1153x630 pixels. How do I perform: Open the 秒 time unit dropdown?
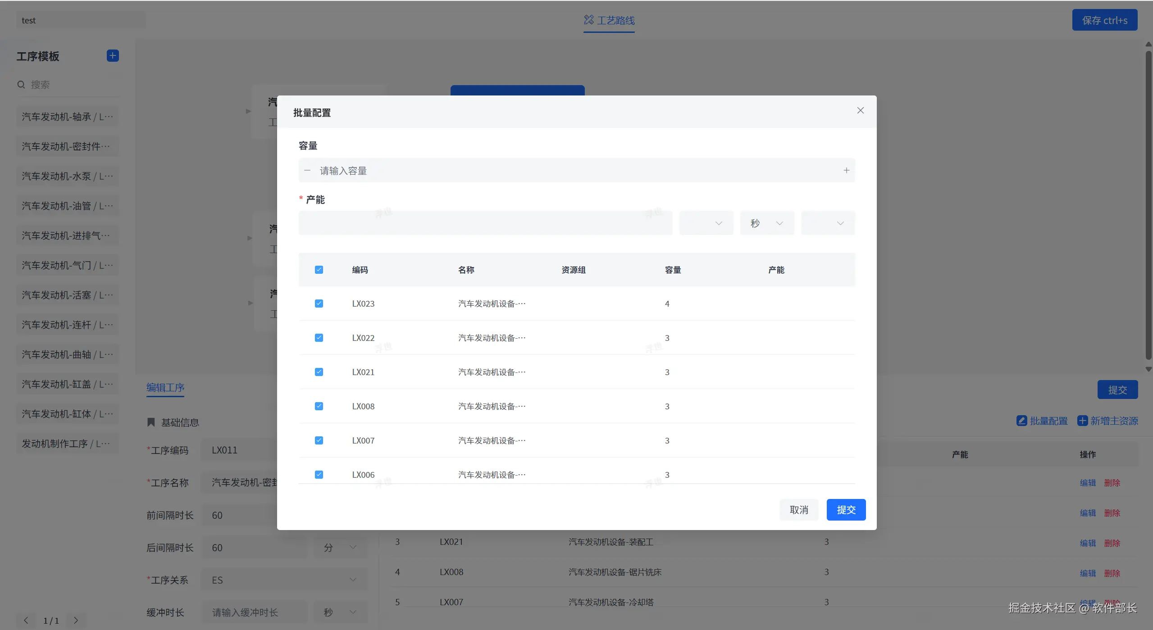click(x=767, y=223)
